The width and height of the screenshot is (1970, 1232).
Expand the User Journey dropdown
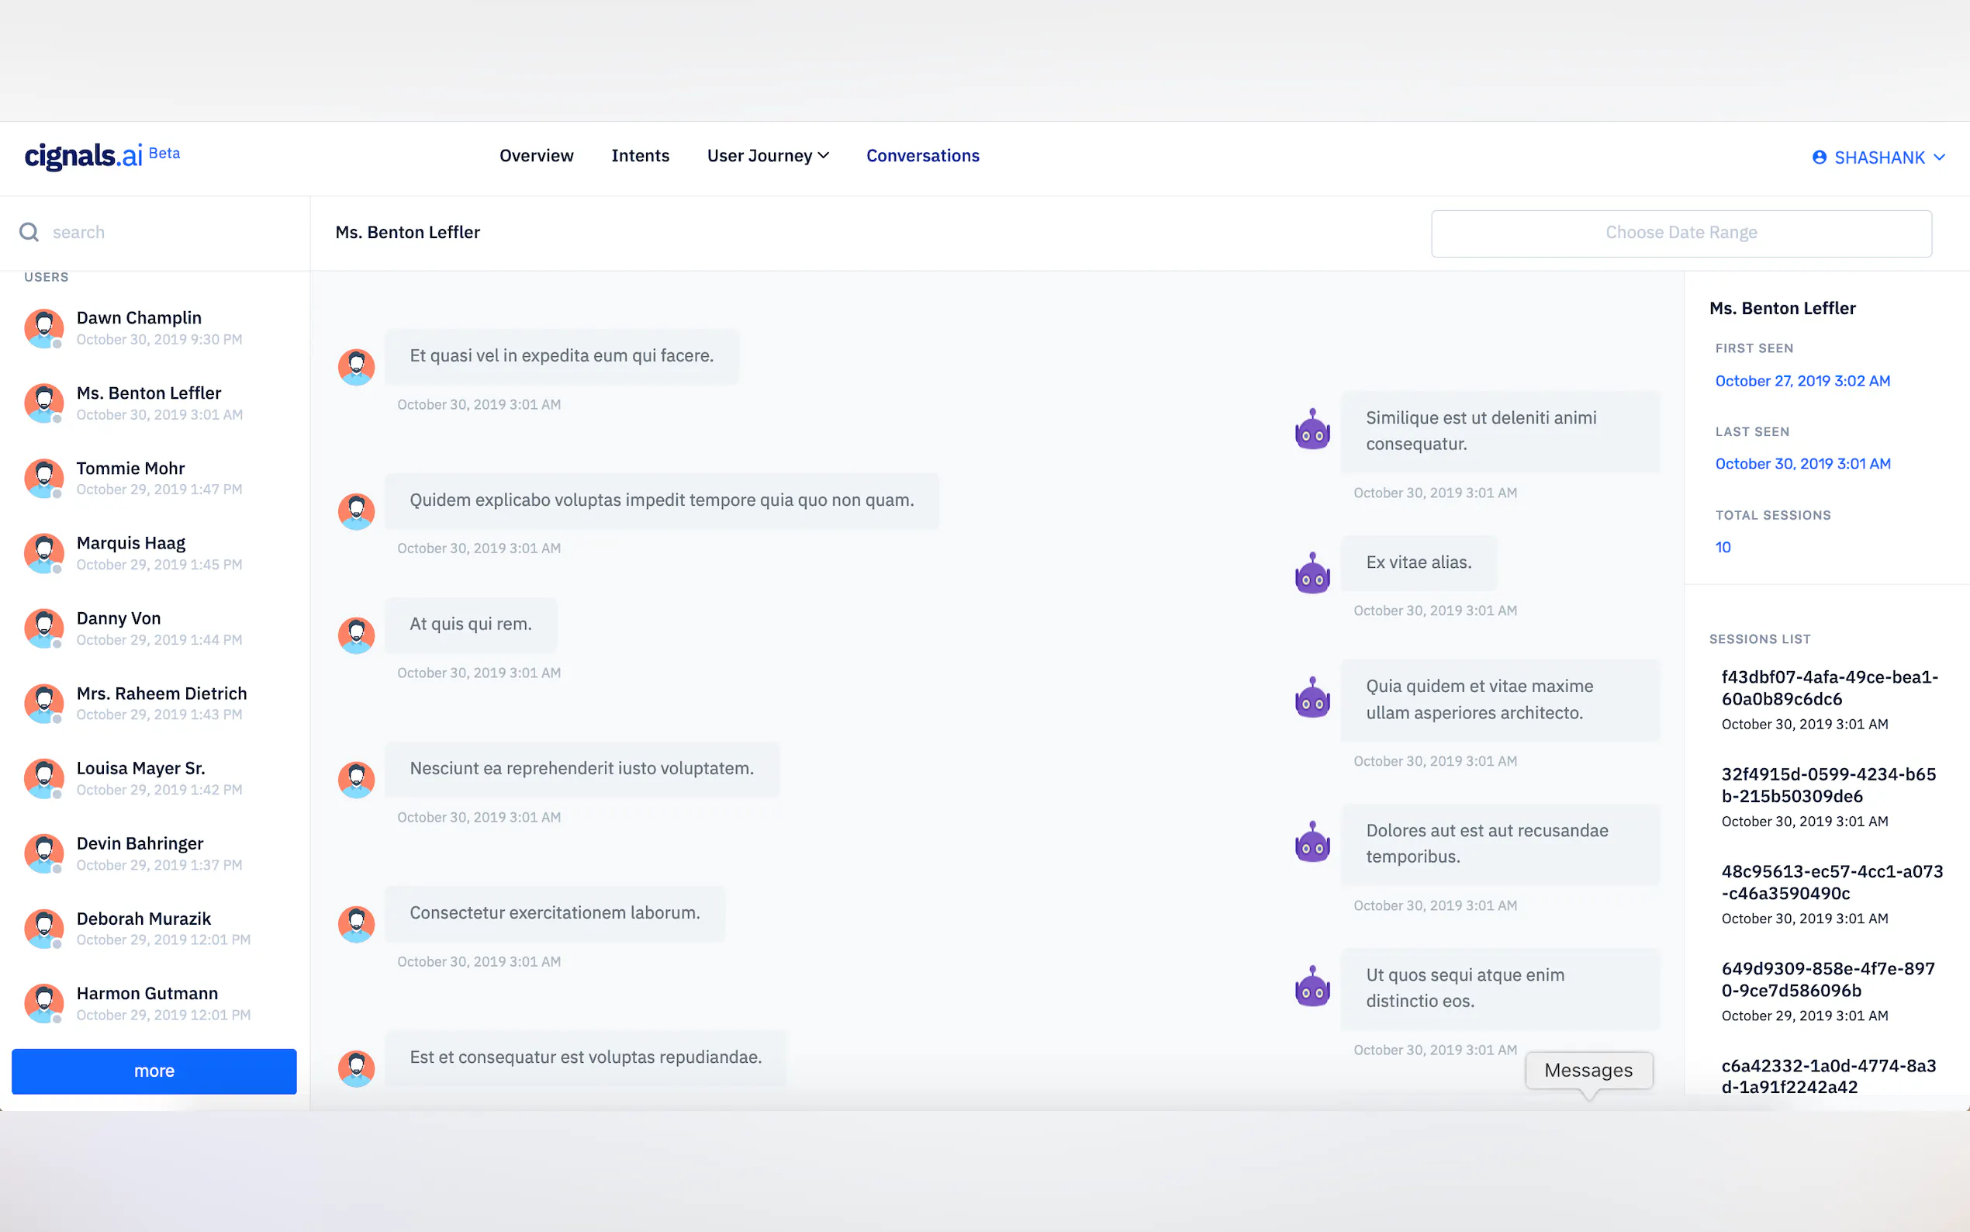(767, 156)
